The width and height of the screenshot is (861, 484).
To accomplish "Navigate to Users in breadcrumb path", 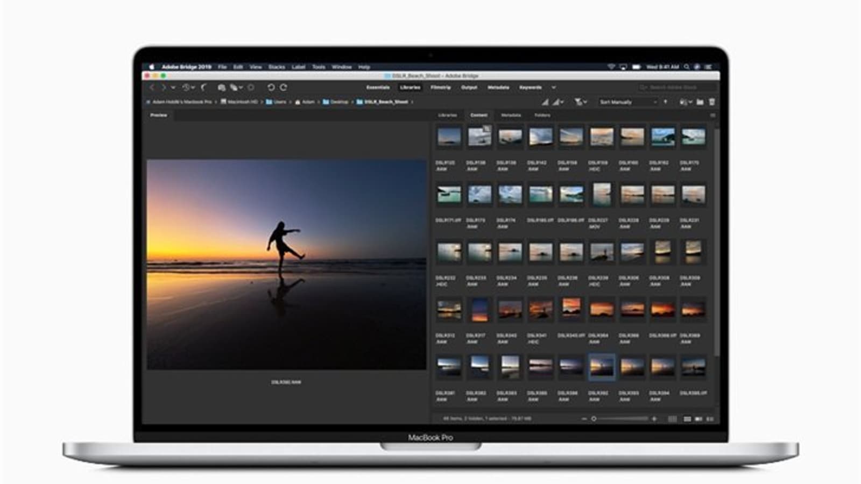I will pyautogui.click(x=276, y=102).
